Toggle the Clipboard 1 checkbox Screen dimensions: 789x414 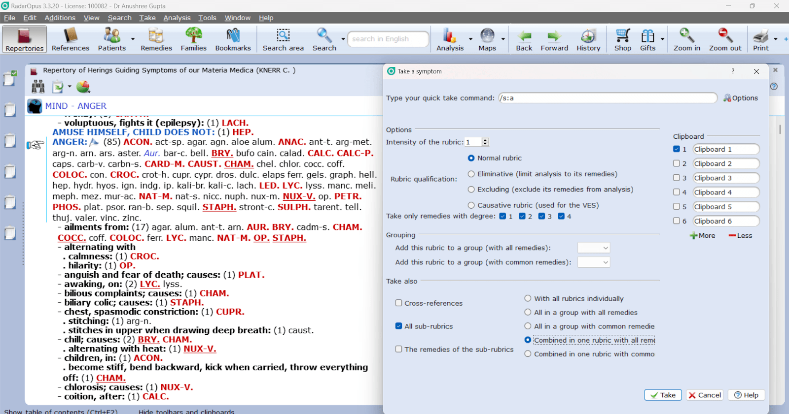[677, 149]
